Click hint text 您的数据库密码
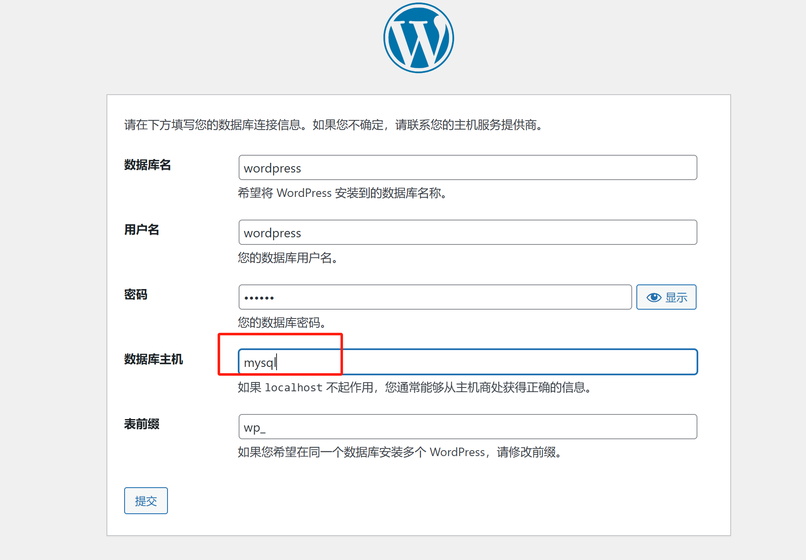The width and height of the screenshot is (806, 560). [x=282, y=323]
